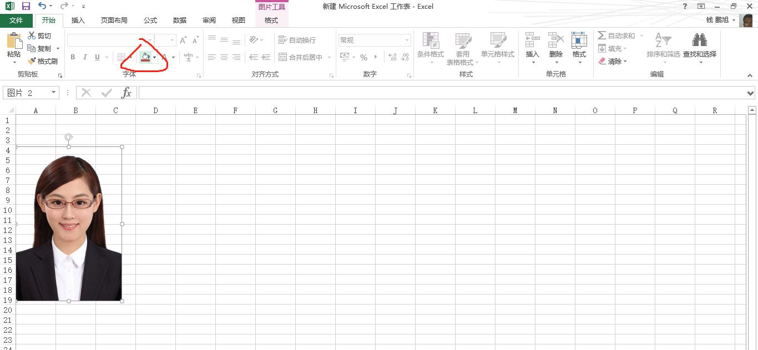Switch to the Picture Tools Format (格式) tab
Screen dimensions: 758x350
pyautogui.click(x=271, y=20)
